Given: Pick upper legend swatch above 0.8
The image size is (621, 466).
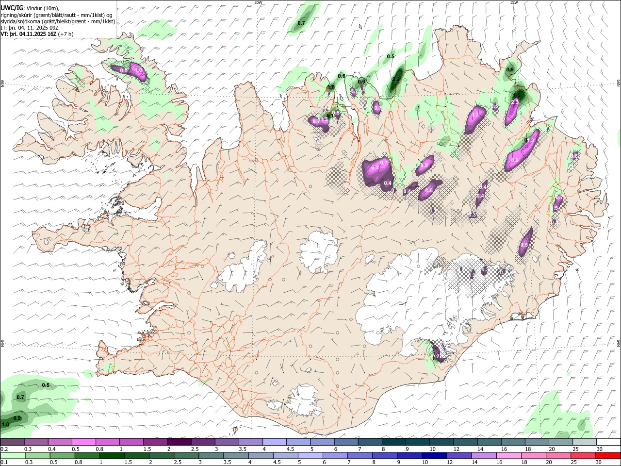Looking at the screenshot, I should (107, 442).
